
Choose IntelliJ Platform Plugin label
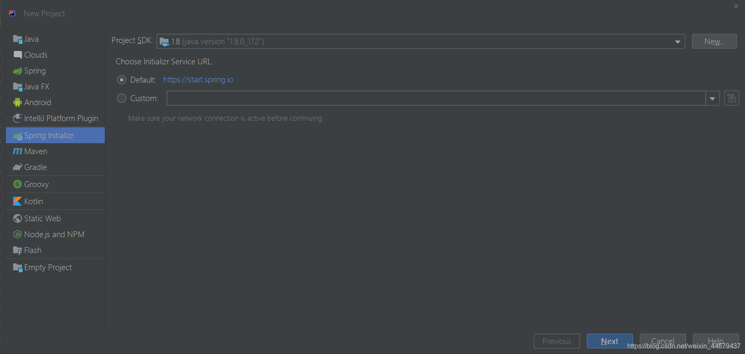tap(61, 118)
